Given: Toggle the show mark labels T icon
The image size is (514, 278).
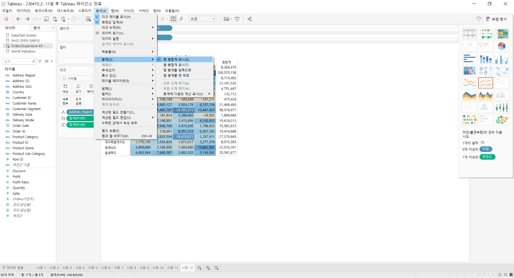Looking at the screenshot, I should [x=173, y=19].
